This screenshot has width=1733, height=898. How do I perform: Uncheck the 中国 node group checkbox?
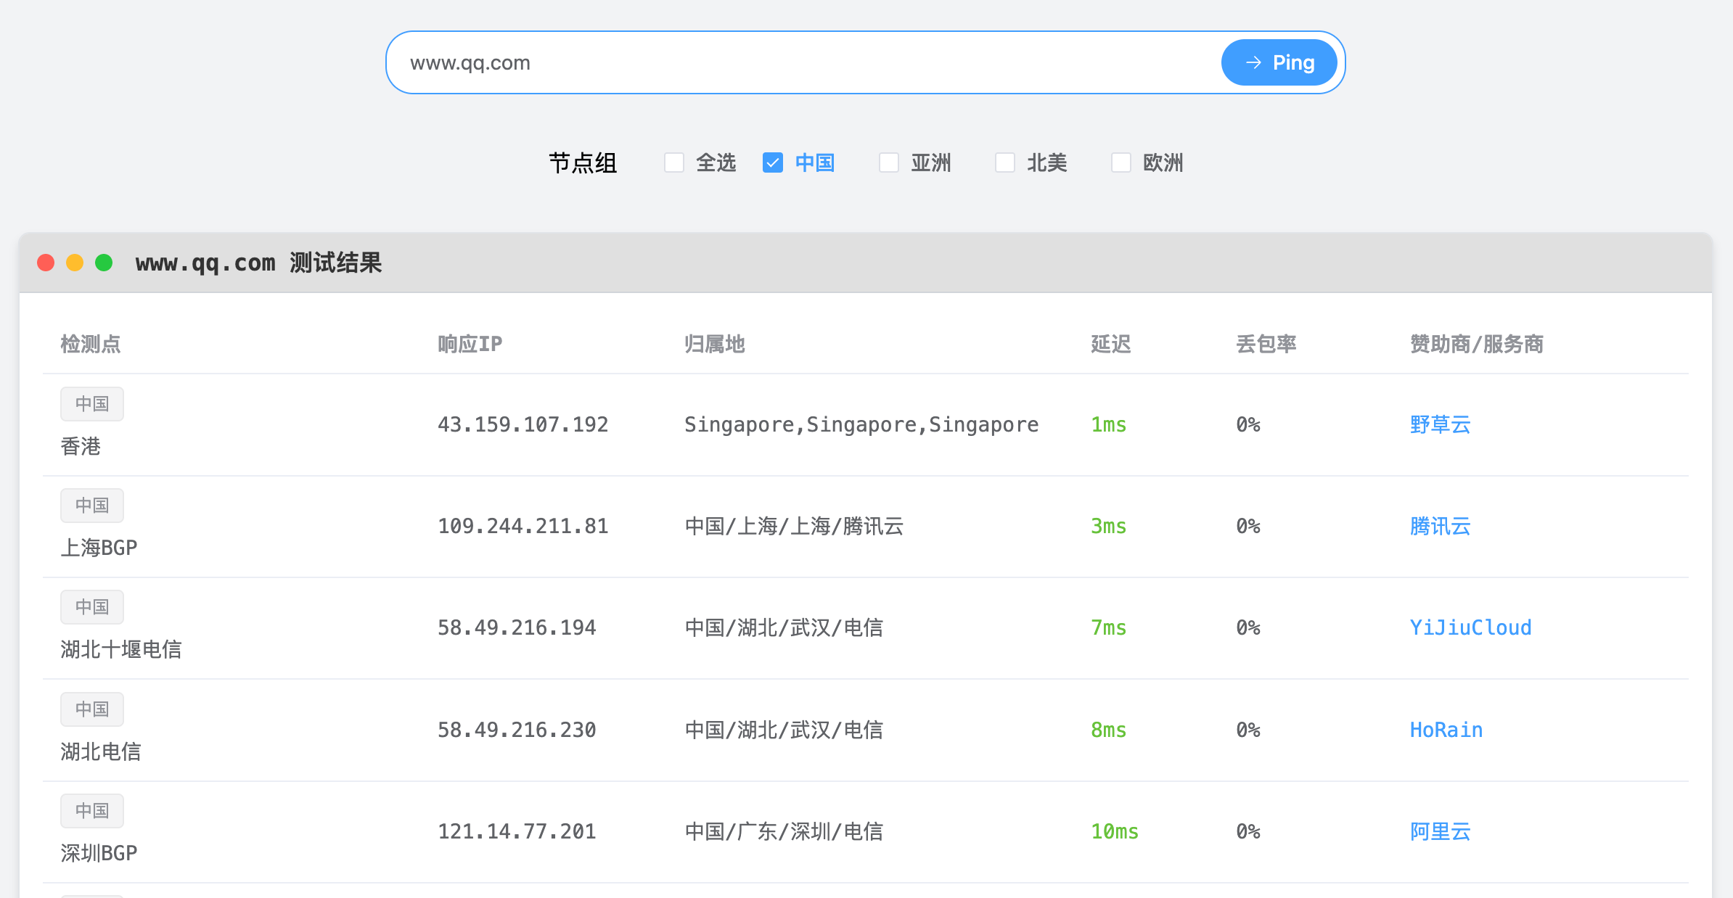tap(773, 162)
